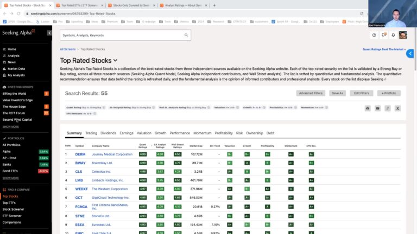Viewport: 417px width, 234px height.
Task: Collapse the Seeking Alpha sidebar arrow
Action: pos(49,33)
